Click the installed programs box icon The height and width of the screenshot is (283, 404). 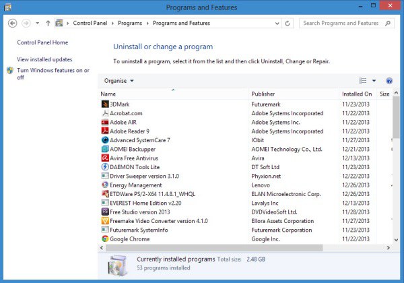pyautogui.click(x=117, y=265)
